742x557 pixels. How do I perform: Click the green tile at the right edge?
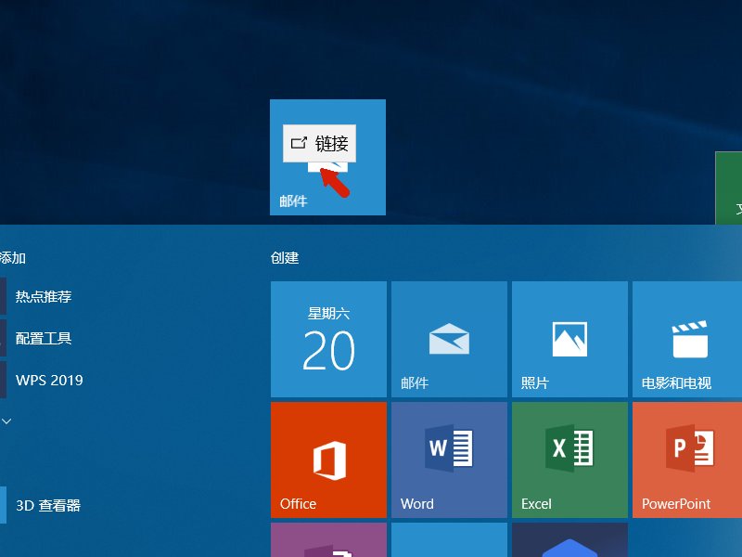click(729, 188)
